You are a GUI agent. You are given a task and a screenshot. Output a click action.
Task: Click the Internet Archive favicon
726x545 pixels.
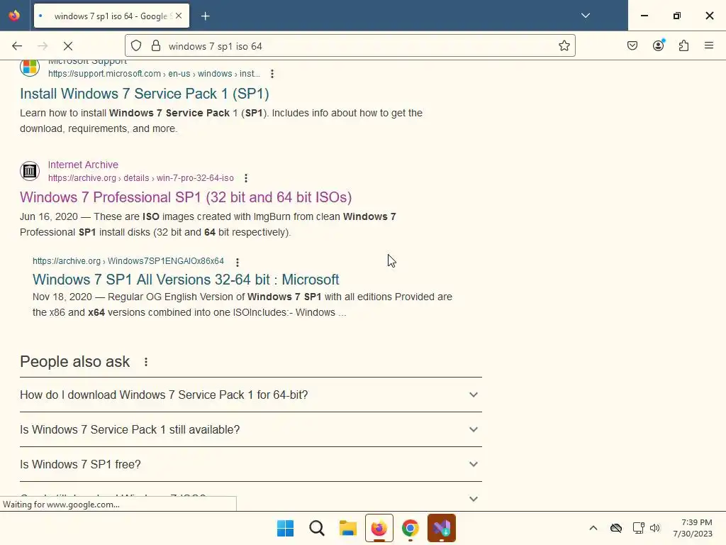30,171
